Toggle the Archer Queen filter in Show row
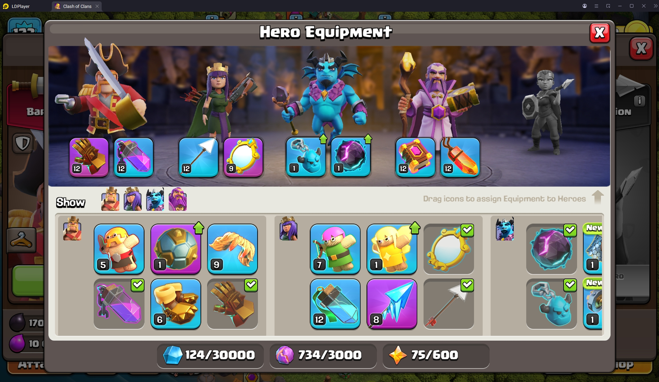 [133, 199]
